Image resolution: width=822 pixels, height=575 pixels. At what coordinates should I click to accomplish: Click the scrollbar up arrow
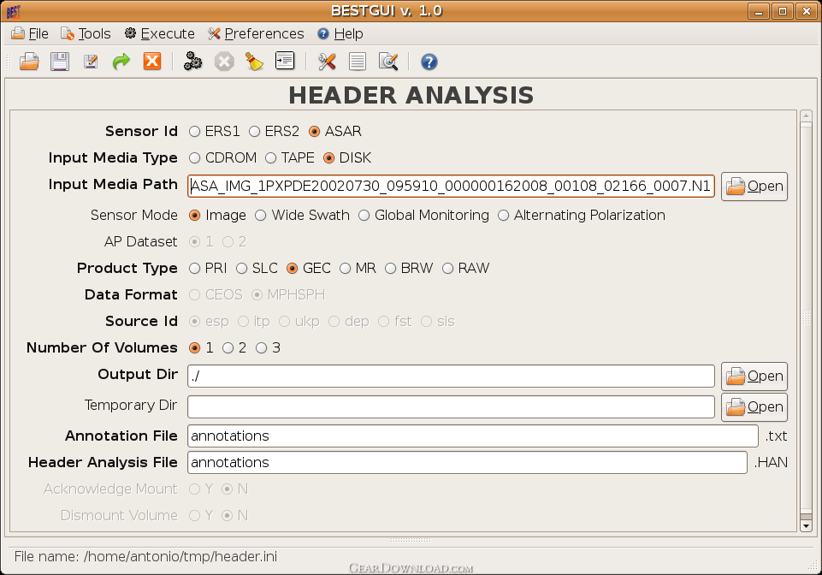click(807, 116)
